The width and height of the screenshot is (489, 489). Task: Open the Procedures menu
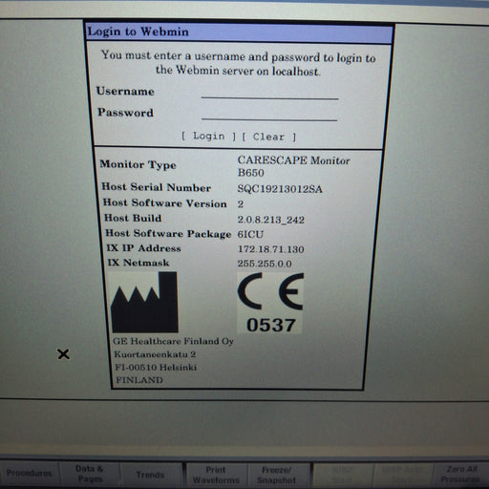[x=30, y=473]
